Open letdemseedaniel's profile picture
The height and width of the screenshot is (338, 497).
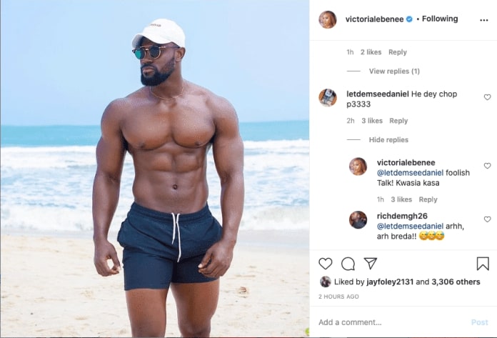(328, 98)
